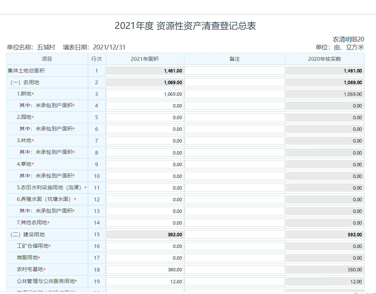Viewport: 376px width, 294px height.
Task: Click the 行次 column header
Action: [97, 59]
